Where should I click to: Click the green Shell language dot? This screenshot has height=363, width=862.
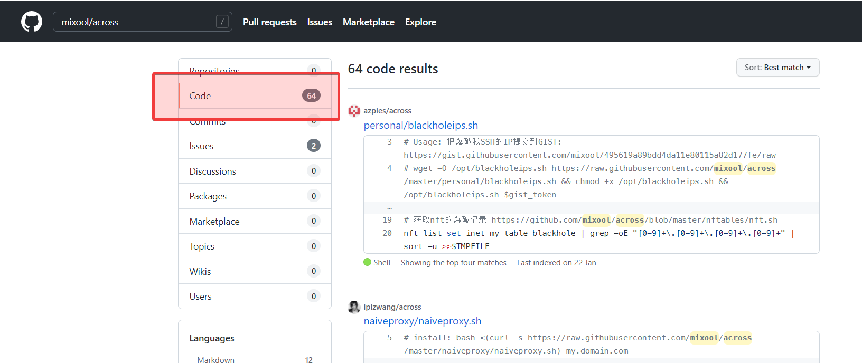pyautogui.click(x=368, y=262)
